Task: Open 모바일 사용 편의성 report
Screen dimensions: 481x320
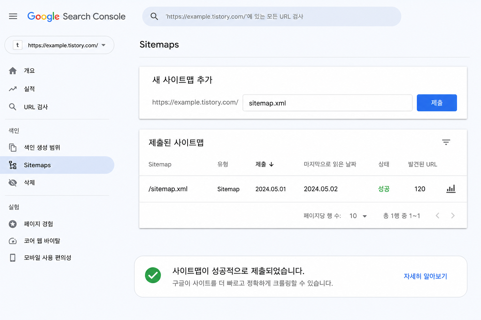Action: tap(48, 257)
